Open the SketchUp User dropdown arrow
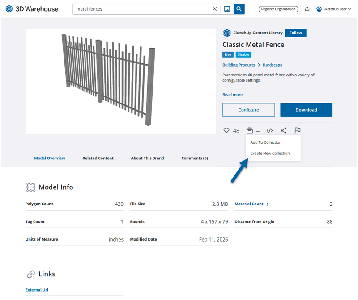This screenshot has width=358, height=300. click(349, 9)
